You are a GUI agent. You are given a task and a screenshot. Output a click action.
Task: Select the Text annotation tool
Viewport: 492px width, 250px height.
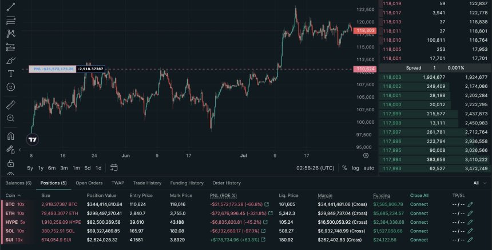[x=10, y=74]
